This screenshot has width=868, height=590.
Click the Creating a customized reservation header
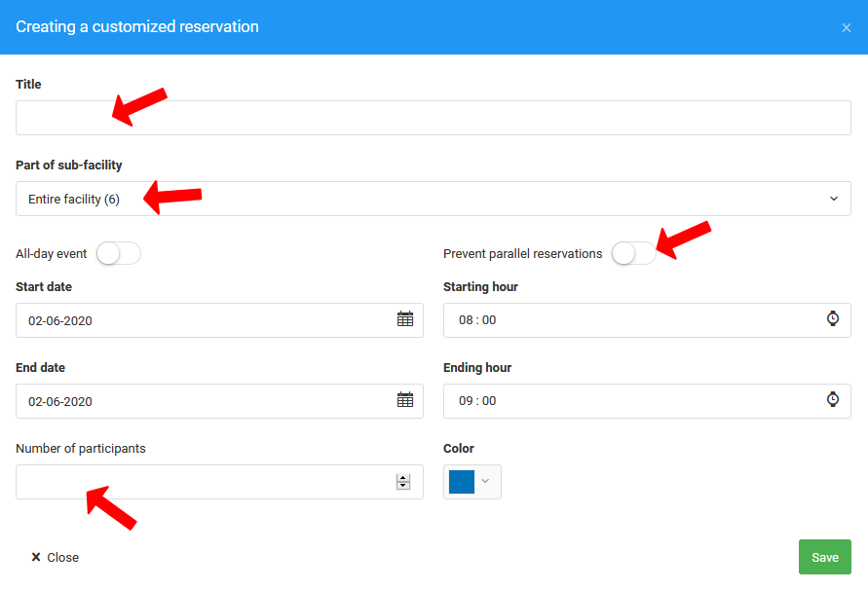coord(137,27)
